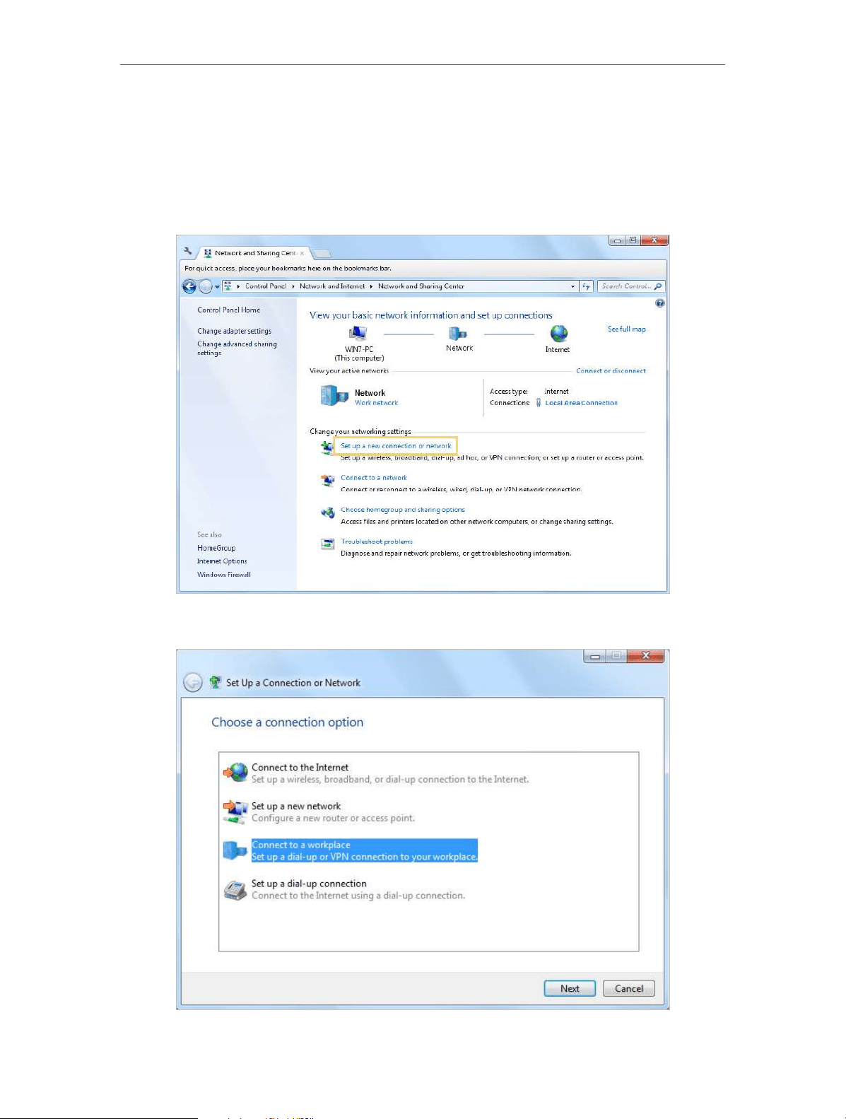The image size is (846, 1119).
Task: Open Local Area Connection link
Action: click(x=582, y=403)
